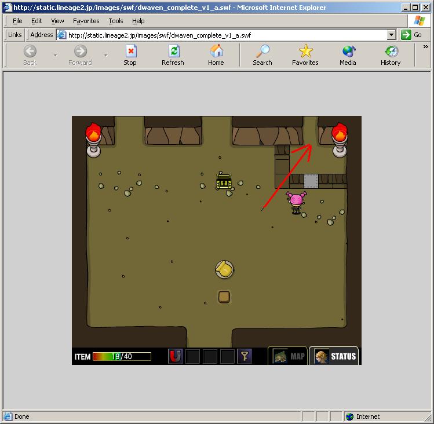
Task: Click the ITEM count gradient bar
Action: pos(122,356)
